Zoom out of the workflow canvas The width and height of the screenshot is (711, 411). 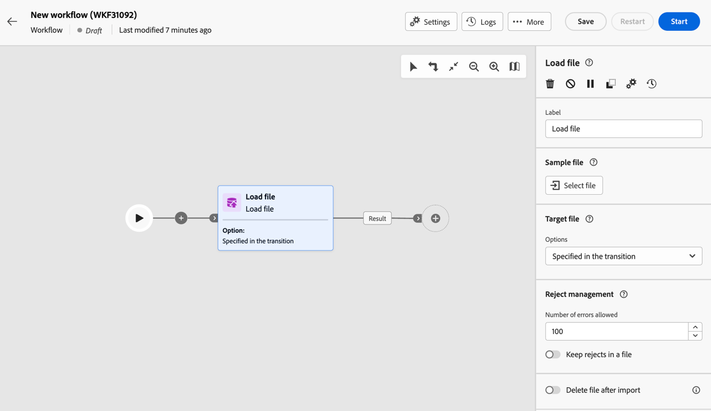473,66
